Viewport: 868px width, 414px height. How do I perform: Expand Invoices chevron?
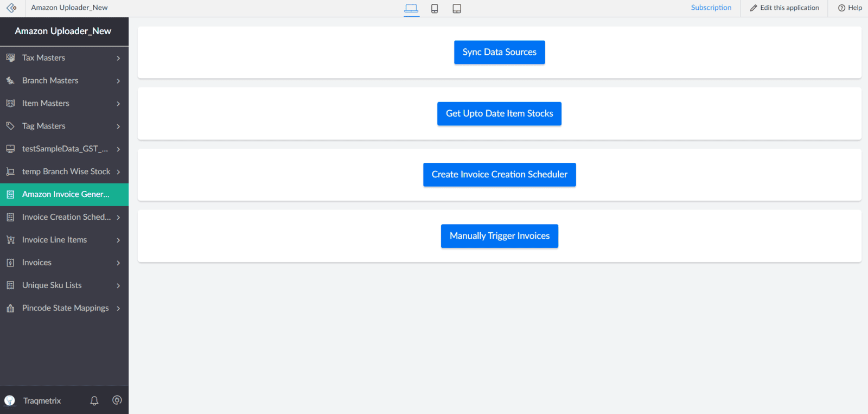pyautogui.click(x=118, y=263)
